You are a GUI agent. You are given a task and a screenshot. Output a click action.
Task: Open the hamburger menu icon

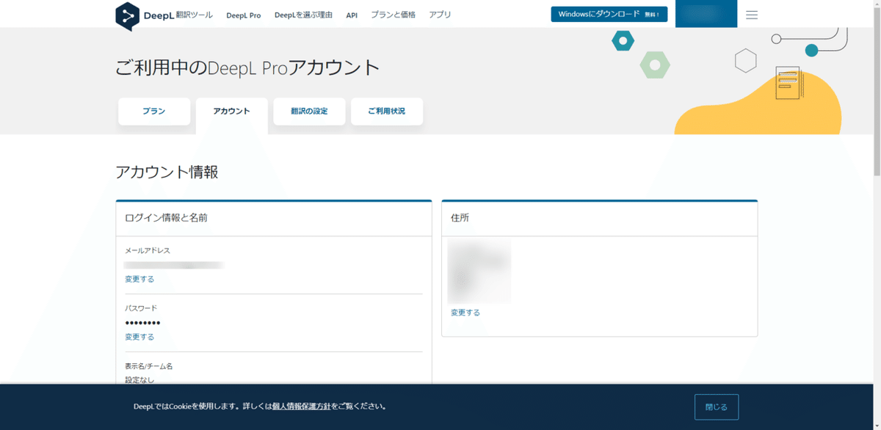point(752,15)
